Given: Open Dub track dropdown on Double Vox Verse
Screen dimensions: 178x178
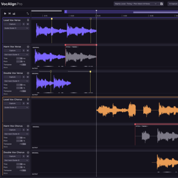Looking at the screenshot, I should 16,81.
